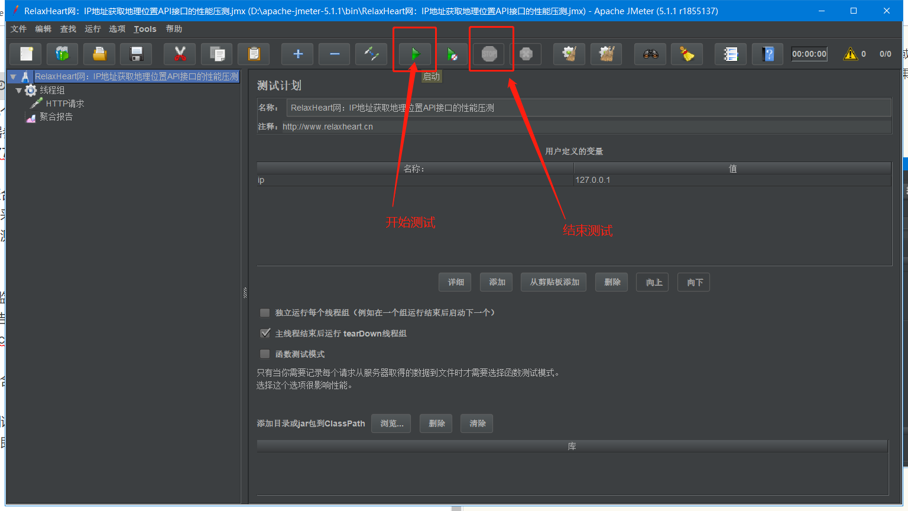Screen dimensions: 908x511
Task: Click the 详细 button
Action: 456,282
